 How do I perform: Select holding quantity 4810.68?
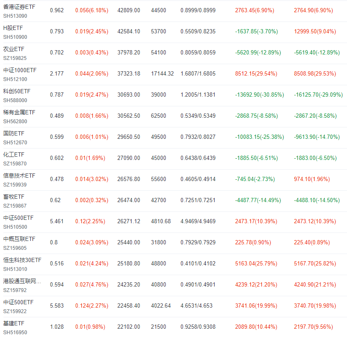161,221
